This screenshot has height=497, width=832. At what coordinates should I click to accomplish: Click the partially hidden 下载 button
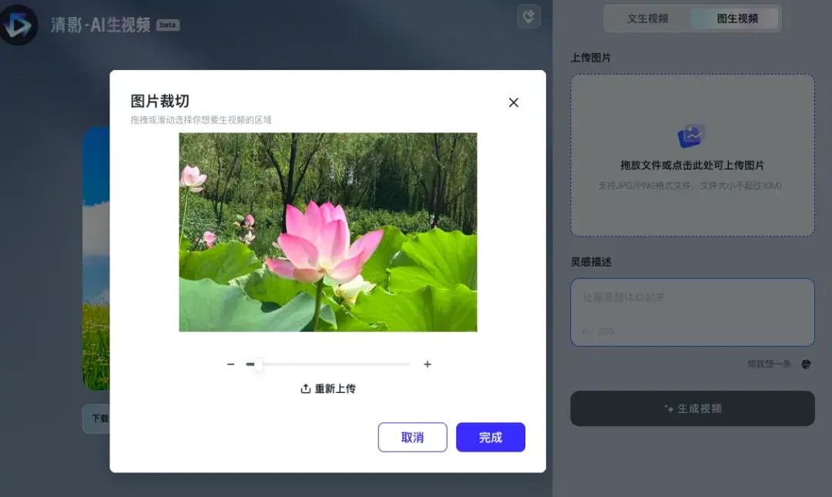click(96, 418)
